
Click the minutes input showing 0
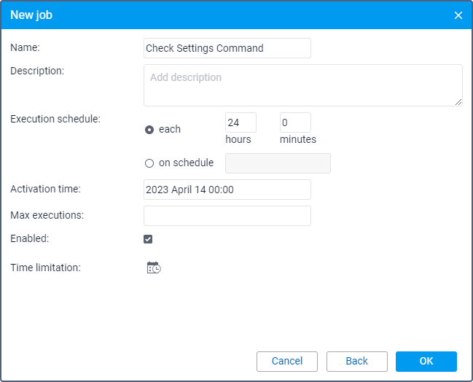[295, 122]
